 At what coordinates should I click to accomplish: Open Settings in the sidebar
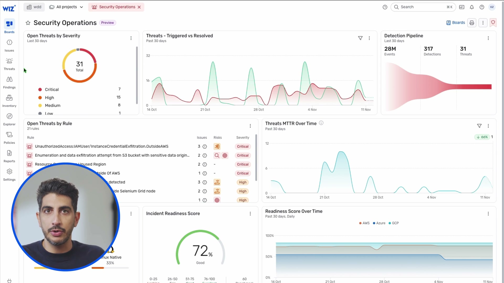(x=9, y=175)
